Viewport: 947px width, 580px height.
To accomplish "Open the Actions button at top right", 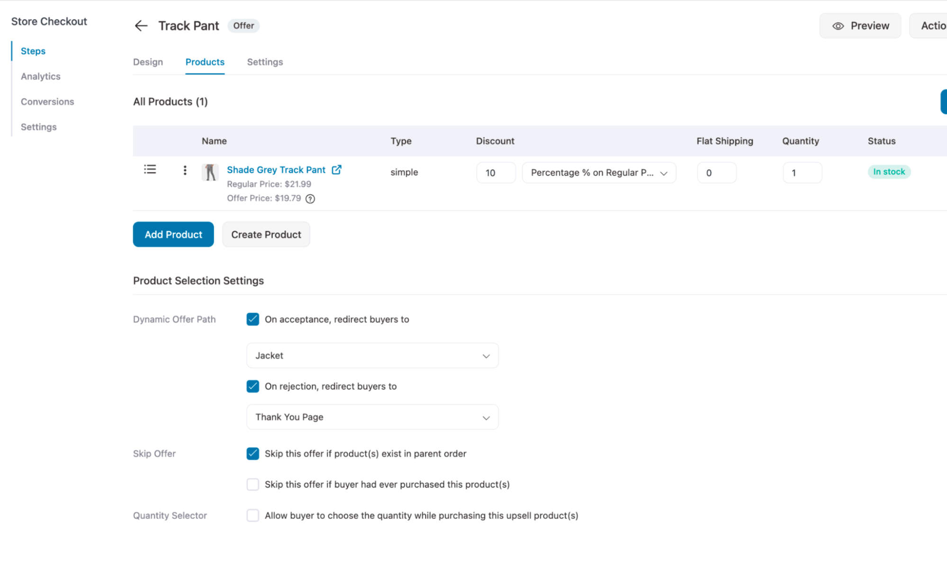I will 929,26.
